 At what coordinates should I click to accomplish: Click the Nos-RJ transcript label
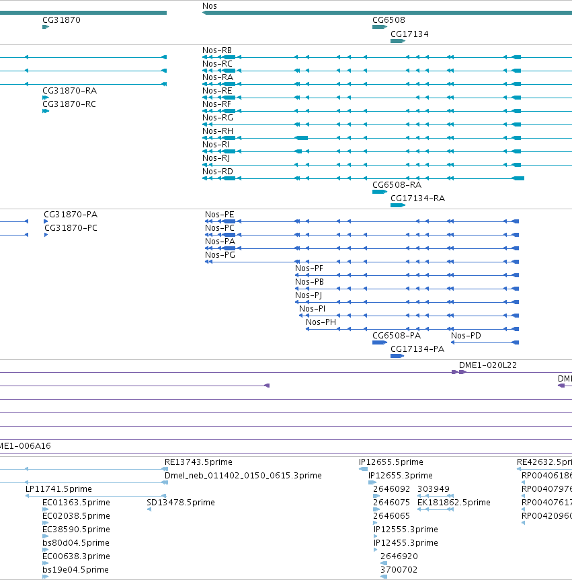[x=216, y=158]
